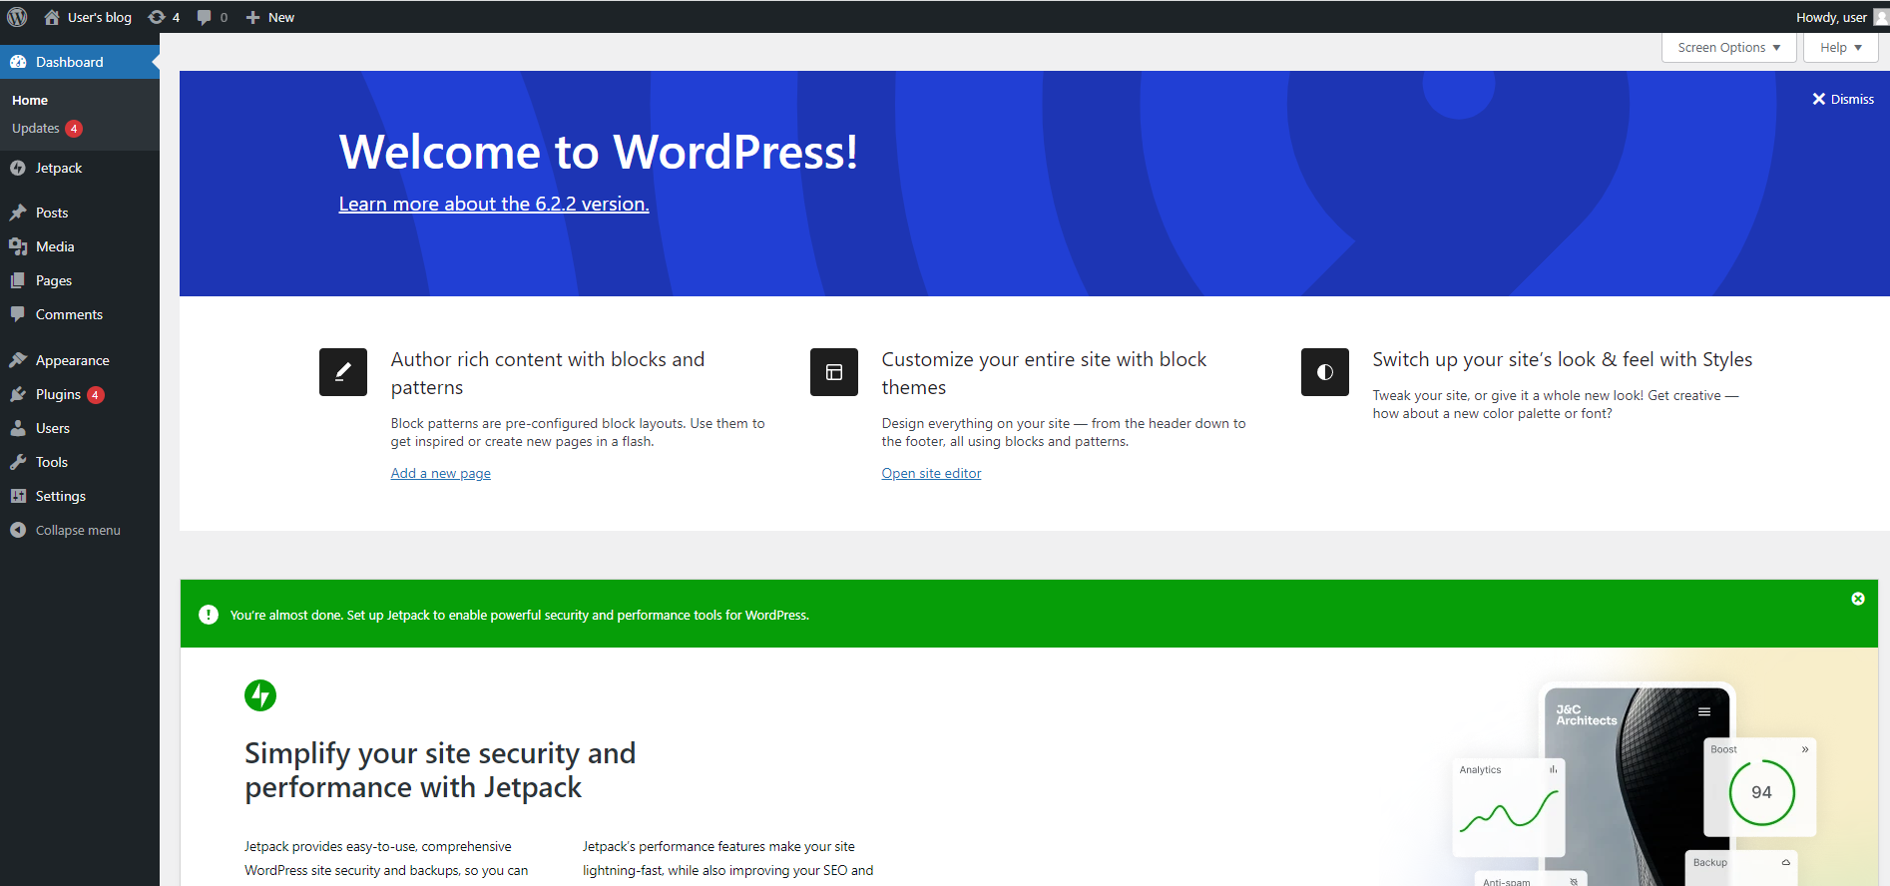
Task: Expand the Screen Options dropdown
Action: pos(1728,47)
